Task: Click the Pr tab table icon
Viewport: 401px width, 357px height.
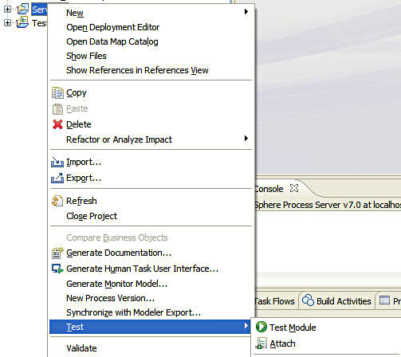Action: [x=384, y=300]
